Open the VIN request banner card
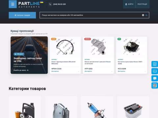The height and width of the screenshot is (118, 158). (x=29, y=55)
